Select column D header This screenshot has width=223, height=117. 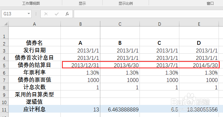click(x=159, y=24)
